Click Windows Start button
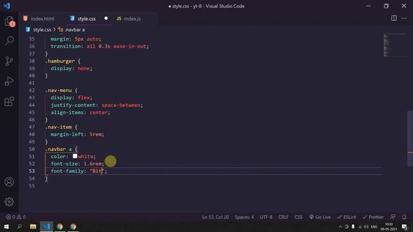This screenshot has height=232, width=413. coord(6,226)
